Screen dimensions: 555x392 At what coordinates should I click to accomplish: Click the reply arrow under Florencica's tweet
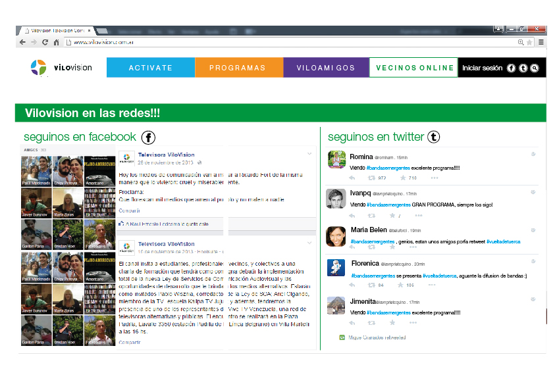click(352, 286)
